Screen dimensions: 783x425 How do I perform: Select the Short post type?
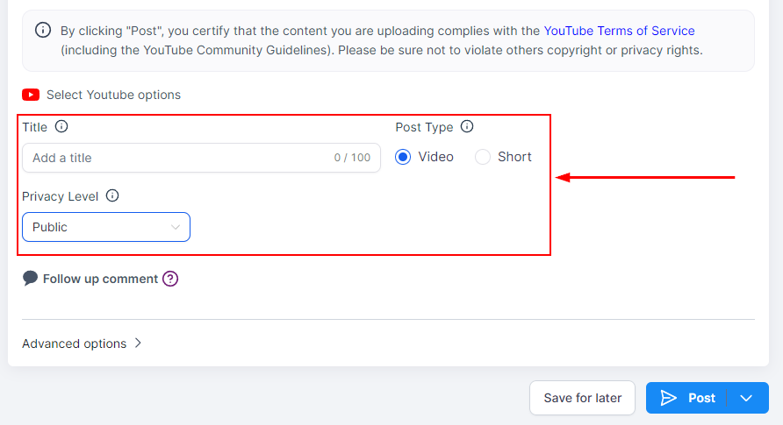point(483,157)
